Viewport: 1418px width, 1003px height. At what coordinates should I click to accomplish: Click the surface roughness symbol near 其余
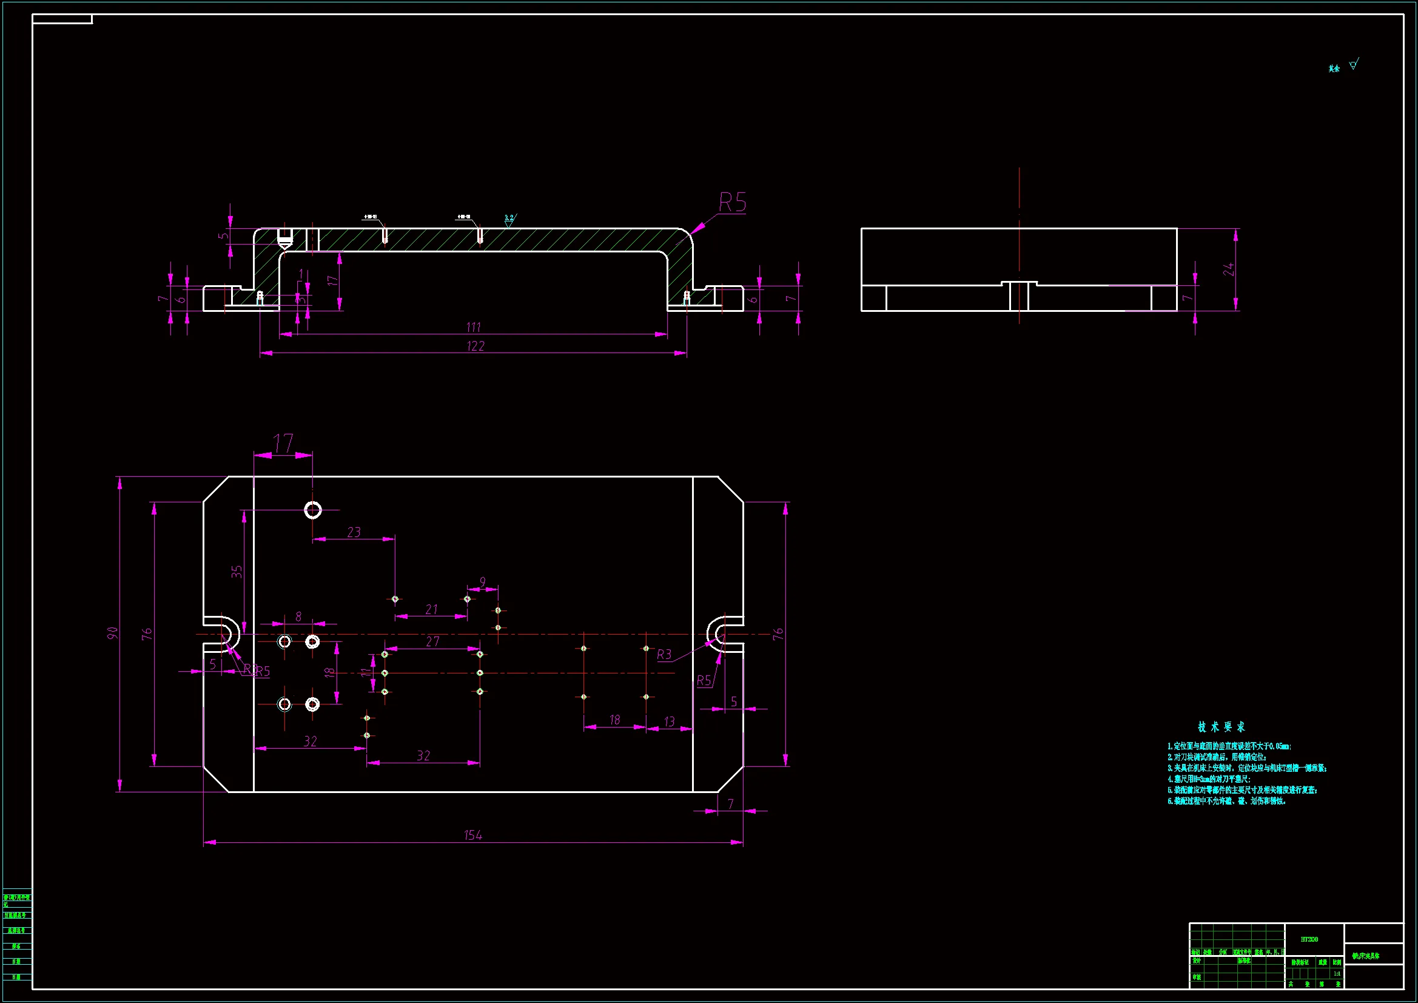pos(1353,64)
